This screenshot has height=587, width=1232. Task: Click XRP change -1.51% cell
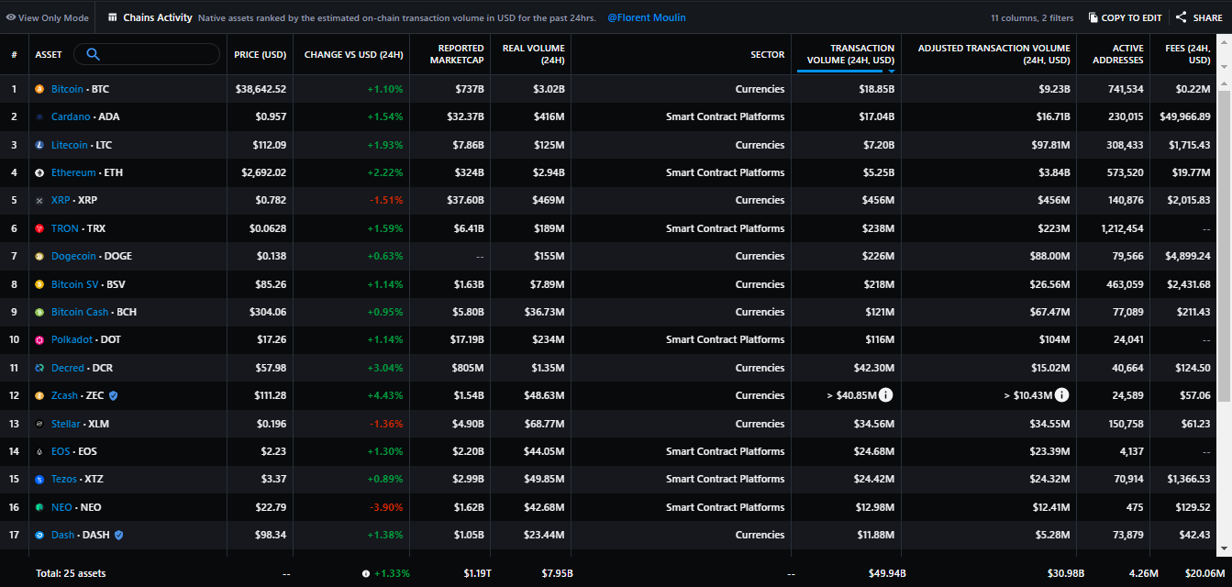[x=385, y=201]
